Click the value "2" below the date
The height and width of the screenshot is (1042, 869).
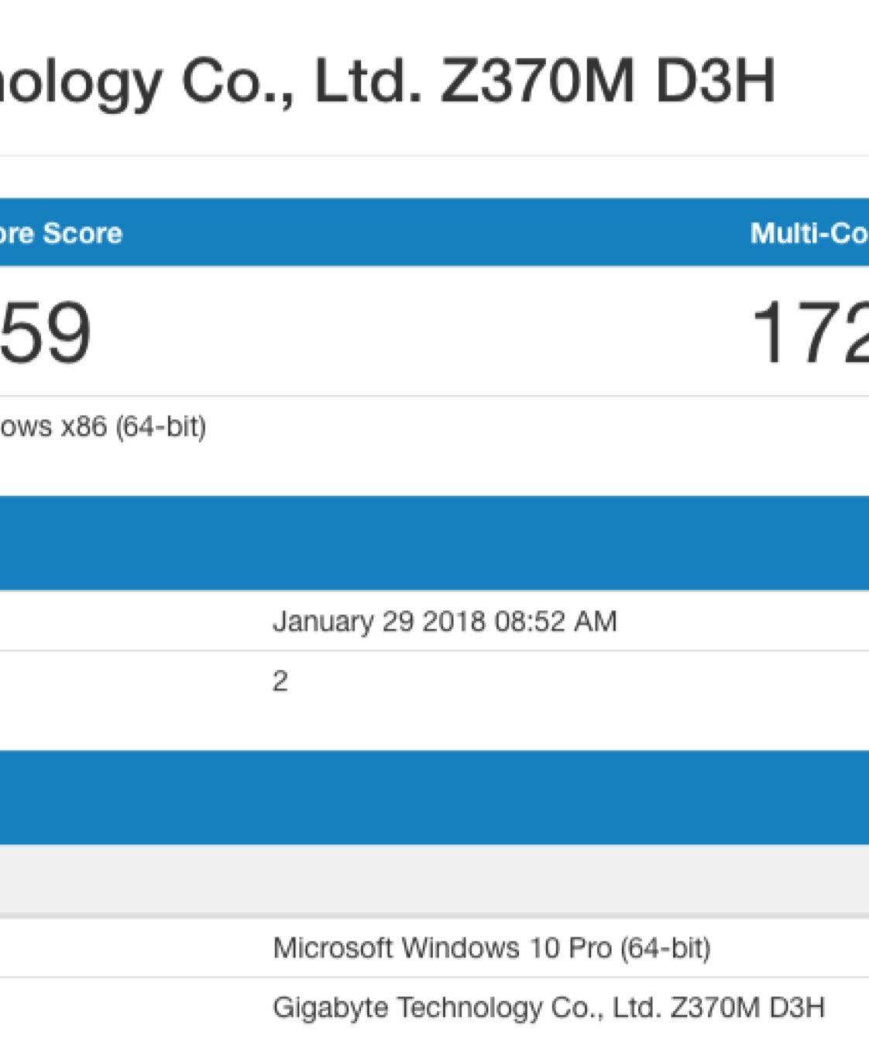point(280,682)
